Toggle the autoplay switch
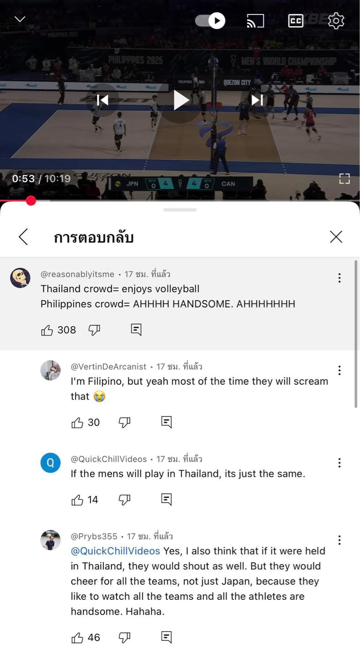Viewport: 360px width, 662px height. (x=210, y=20)
